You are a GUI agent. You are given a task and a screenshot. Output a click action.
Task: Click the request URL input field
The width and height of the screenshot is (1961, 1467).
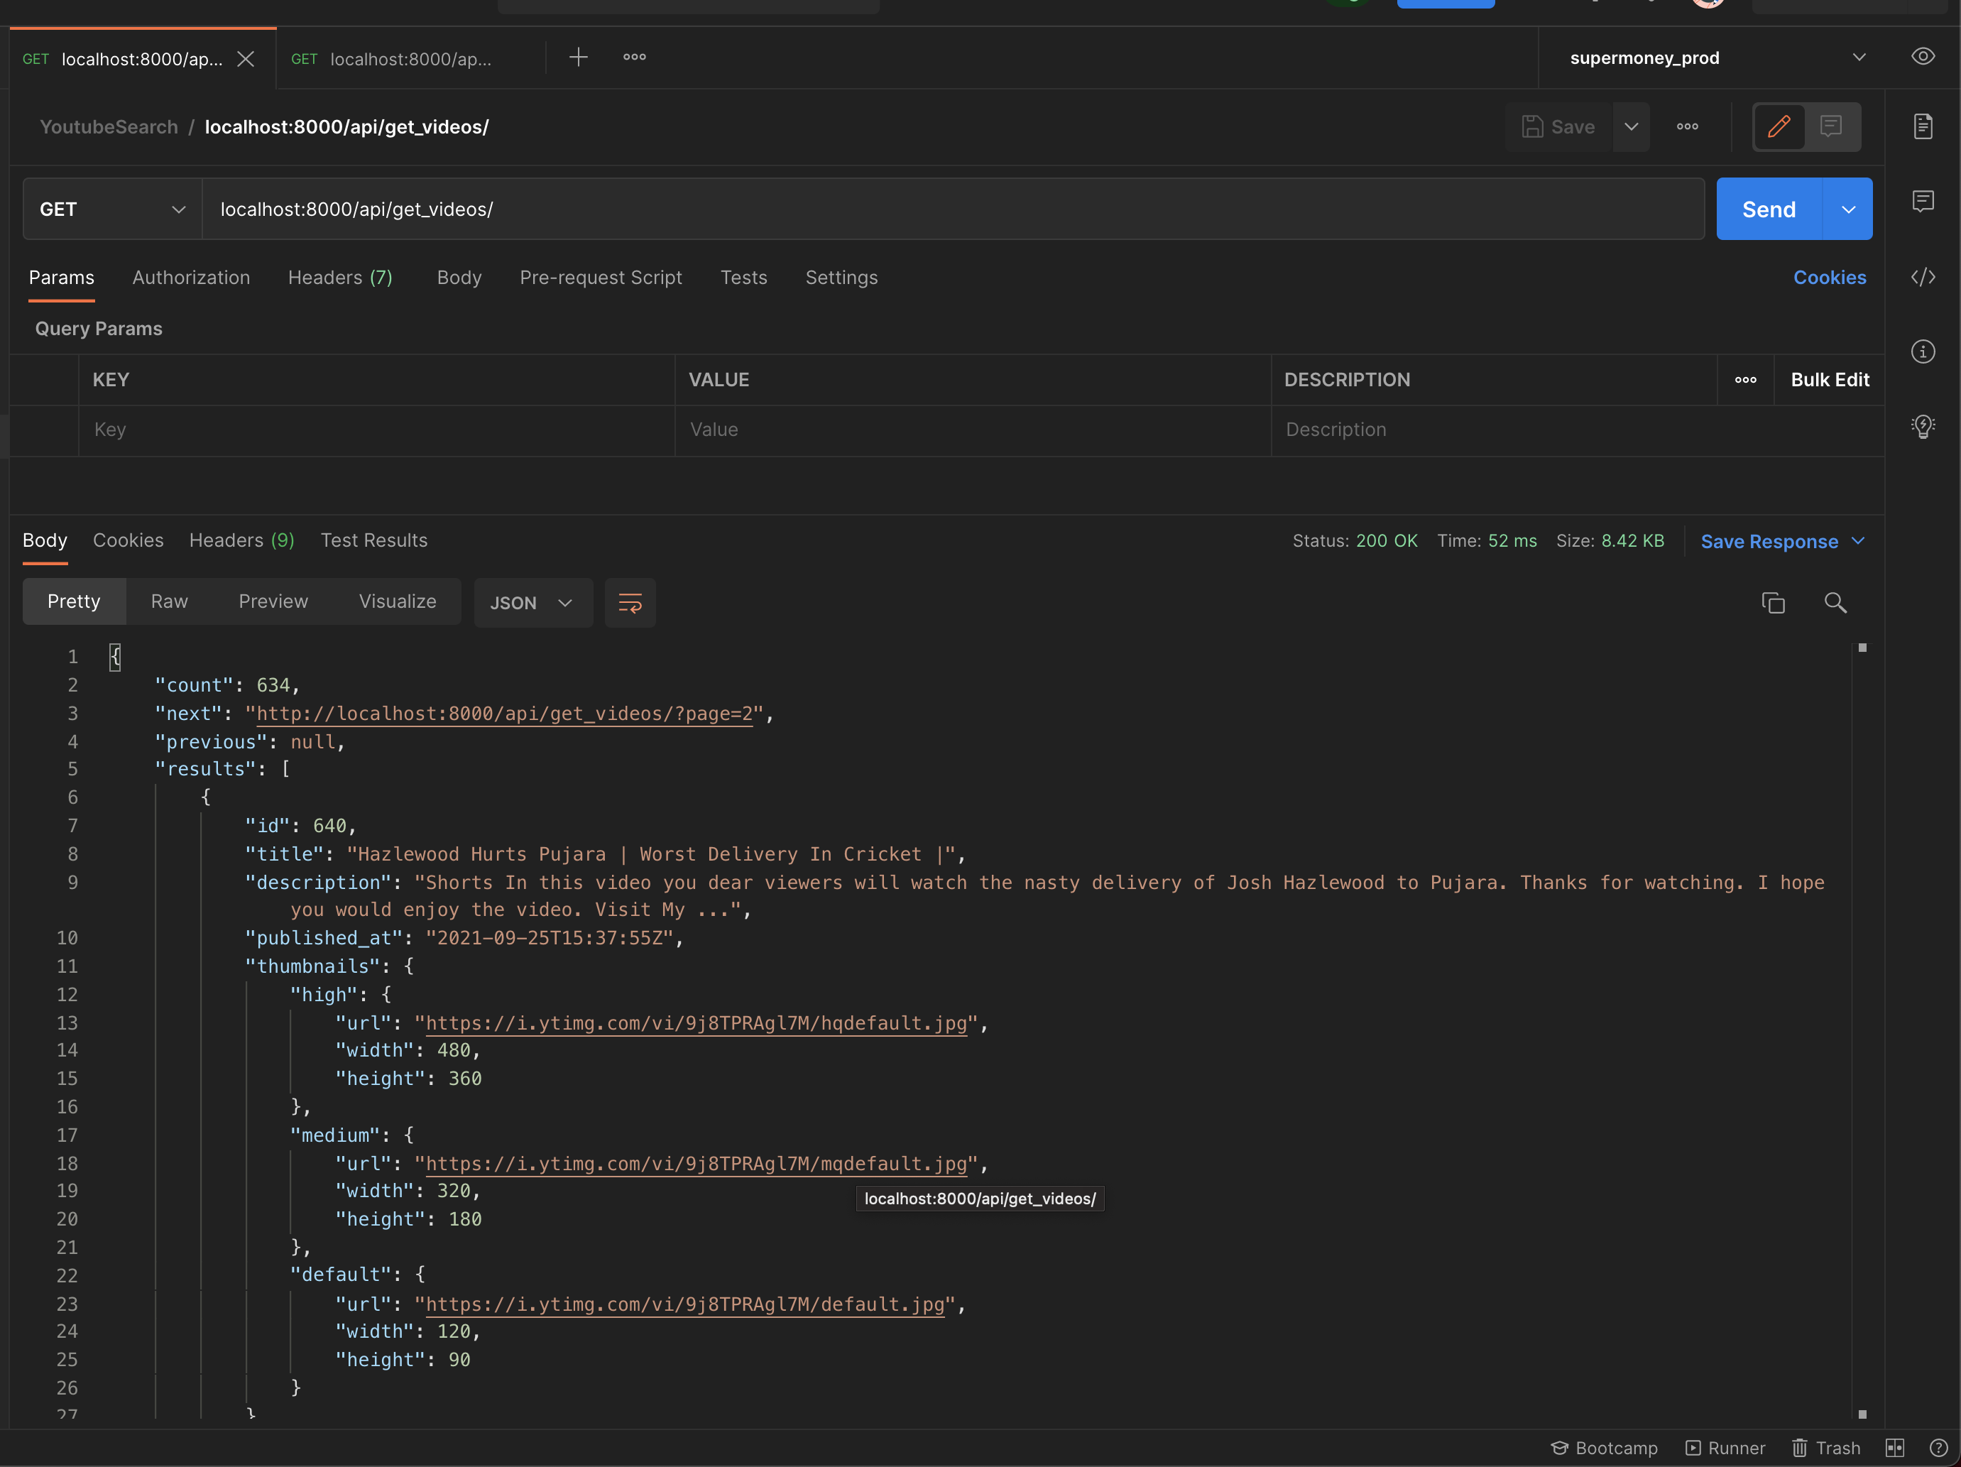click(x=952, y=209)
